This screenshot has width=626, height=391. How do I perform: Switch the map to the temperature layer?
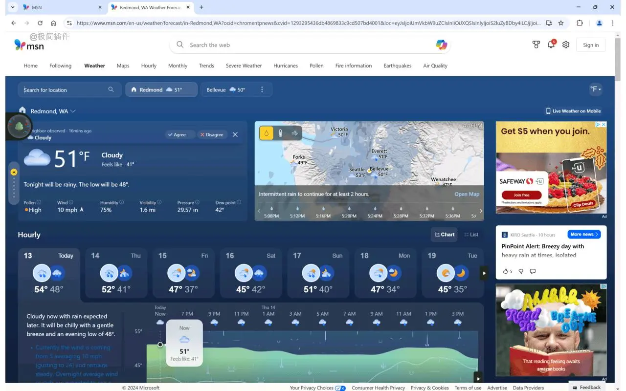(x=280, y=132)
